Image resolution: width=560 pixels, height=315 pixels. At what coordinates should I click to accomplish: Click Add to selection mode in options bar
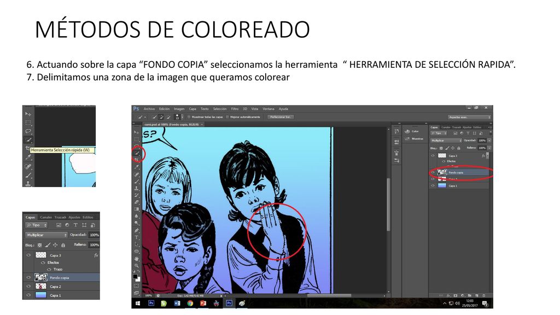[161, 117]
